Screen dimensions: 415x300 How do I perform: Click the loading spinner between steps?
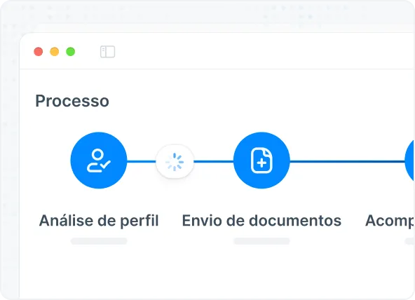point(175,161)
